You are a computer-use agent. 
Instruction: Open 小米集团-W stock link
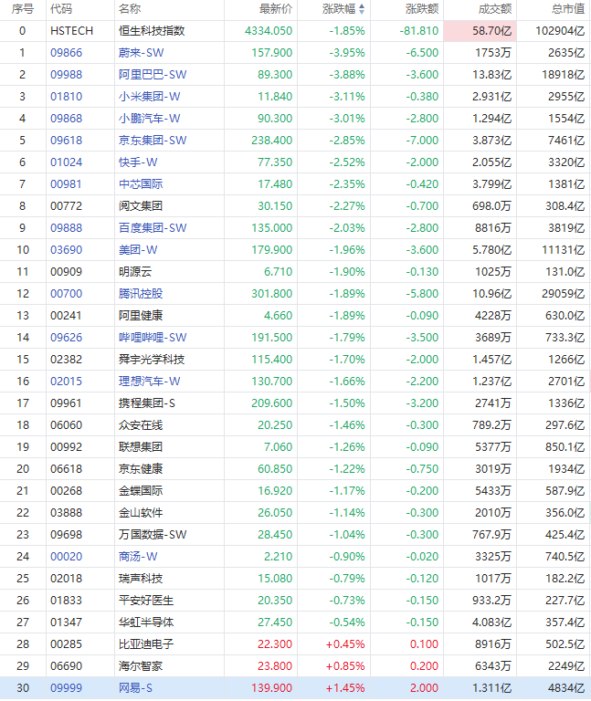point(150,97)
